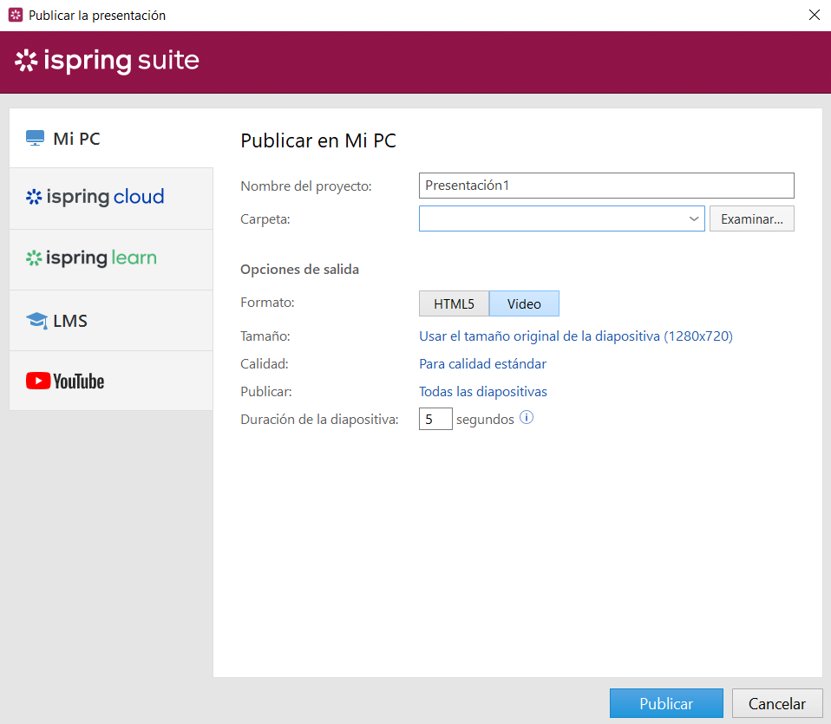Click the iSpring Cloud flower logo icon

pyautogui.click(x=33, y=197)
